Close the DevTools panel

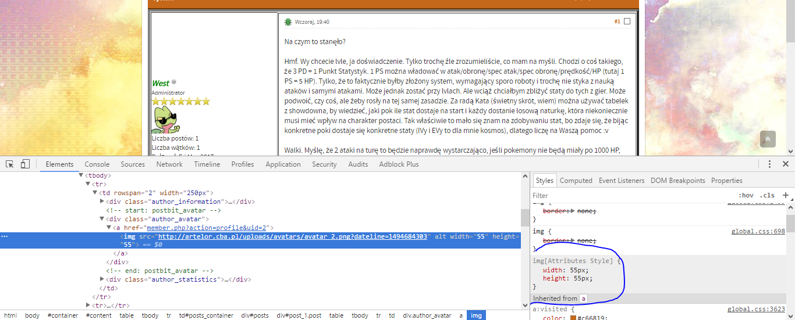click(x=786, y=164)
